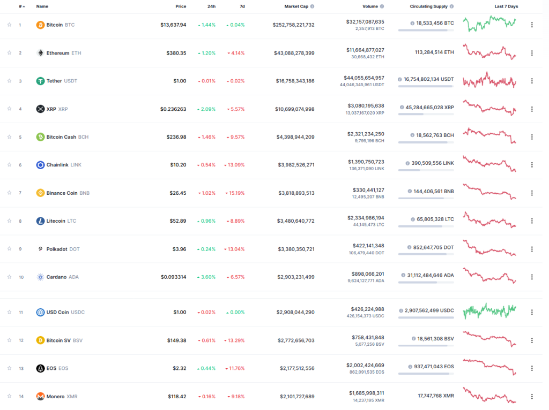Click the Market Cap info icon

point(313,6)
